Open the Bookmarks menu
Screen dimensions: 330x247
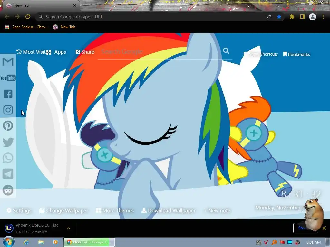[x=297, y=54]
